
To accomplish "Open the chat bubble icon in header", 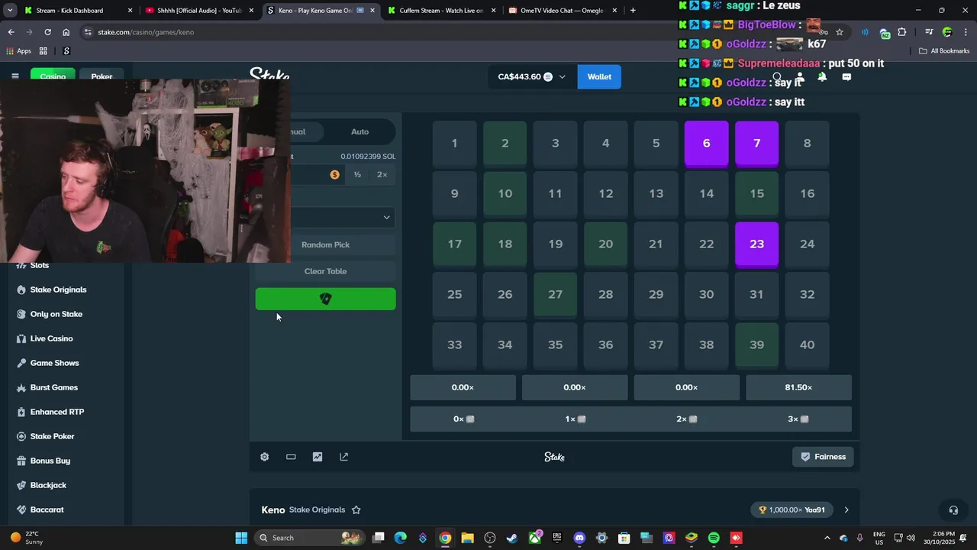I will (846, 77).
